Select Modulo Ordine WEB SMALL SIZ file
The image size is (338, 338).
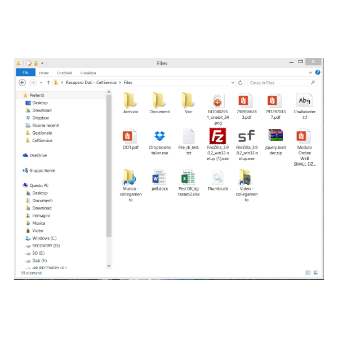point(304,148)
